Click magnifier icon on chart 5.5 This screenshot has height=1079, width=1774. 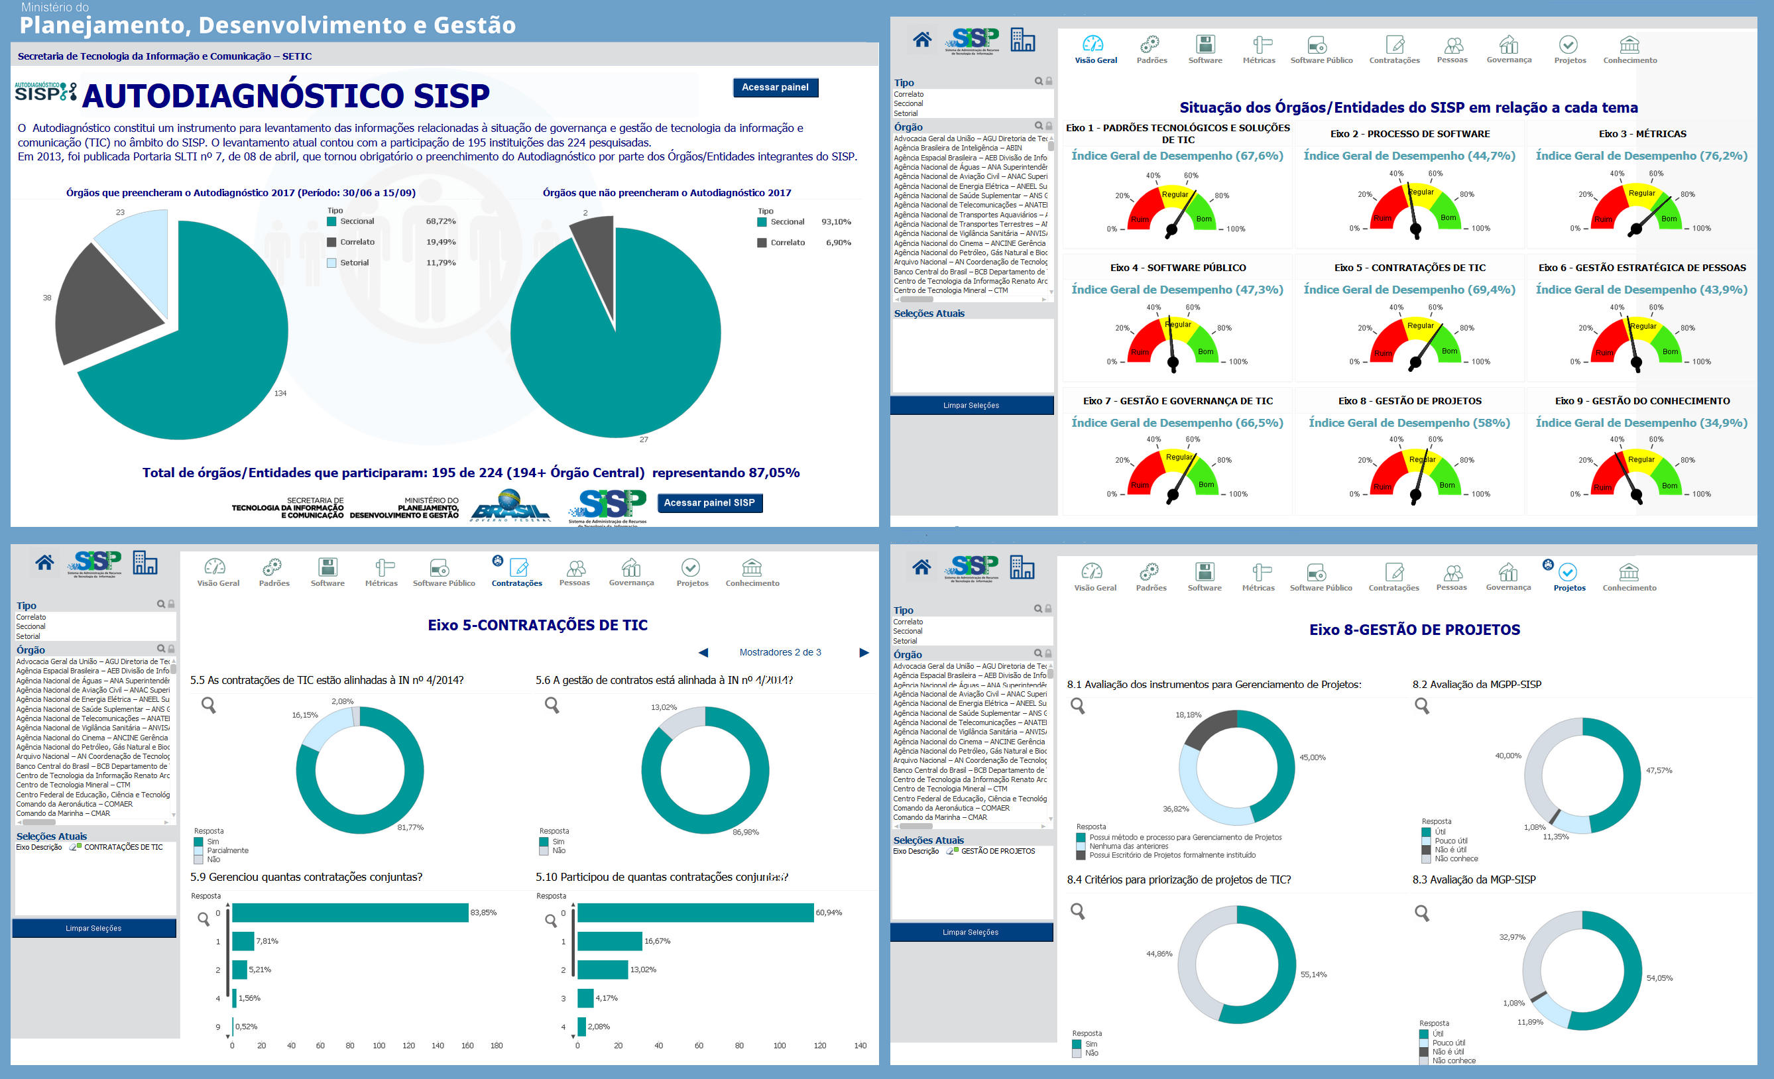pyautogui.click(x=208, y=705)
